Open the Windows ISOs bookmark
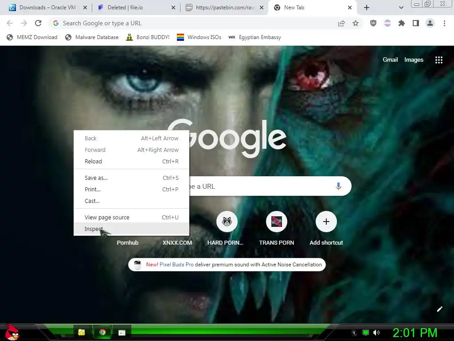The width and height of the screenshot is (454, 341). tap(199, 37)
